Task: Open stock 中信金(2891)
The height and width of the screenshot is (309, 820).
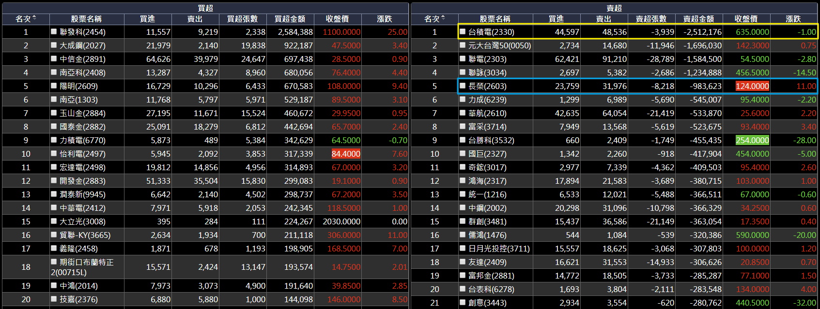Action: point(82,59)
